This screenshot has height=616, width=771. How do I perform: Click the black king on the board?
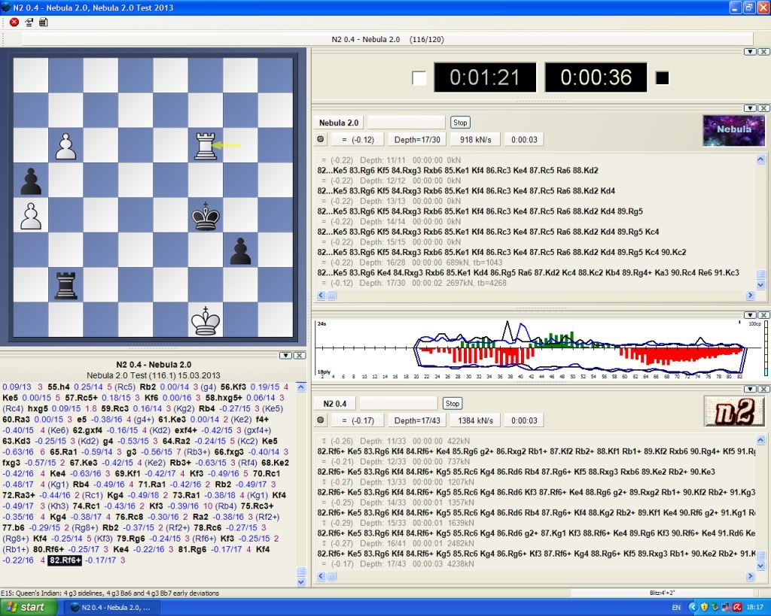(206, 216)
